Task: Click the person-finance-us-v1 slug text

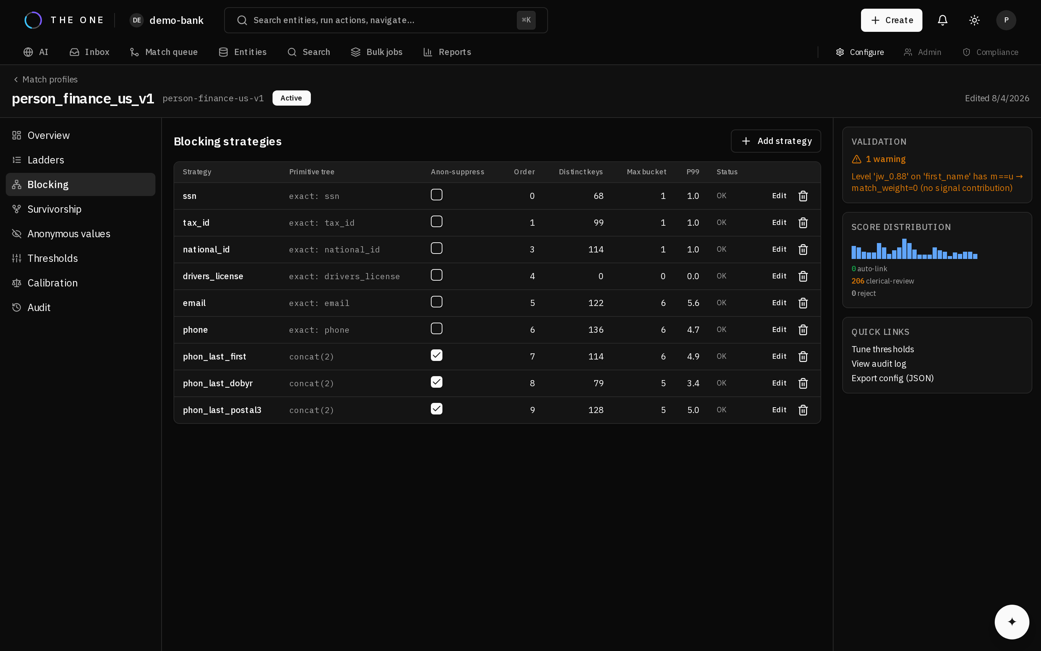Action: (213, 98)
